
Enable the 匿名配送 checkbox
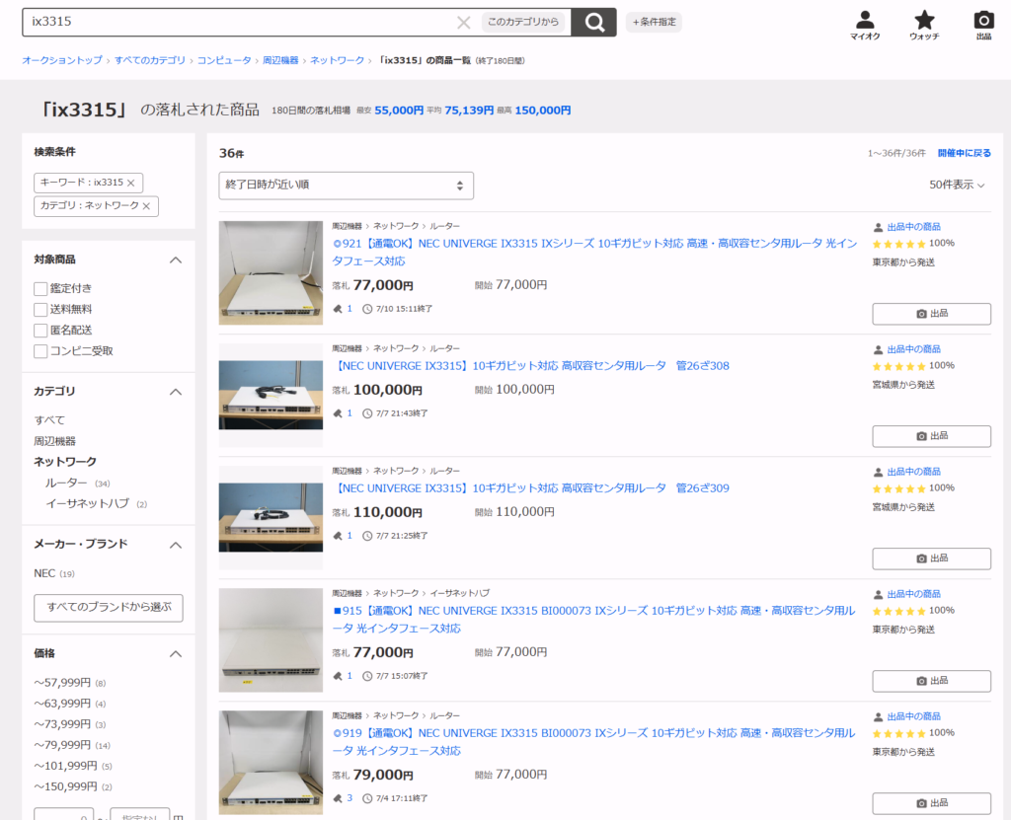coord(40,331)
